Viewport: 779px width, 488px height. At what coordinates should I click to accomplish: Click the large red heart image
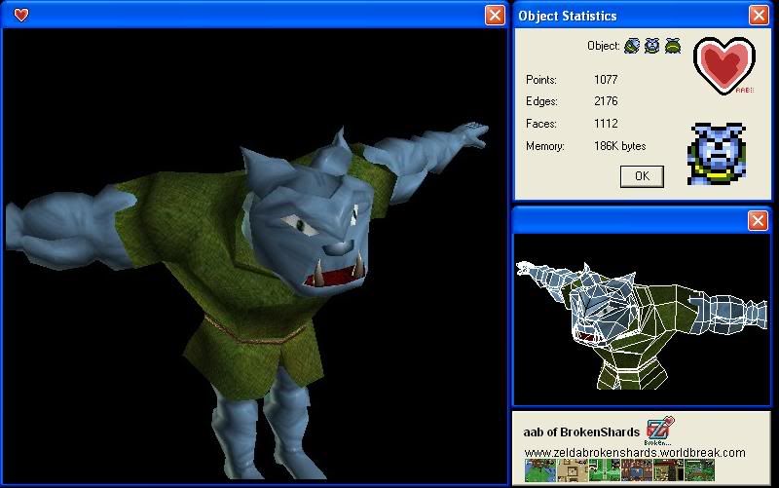(723, 65)
